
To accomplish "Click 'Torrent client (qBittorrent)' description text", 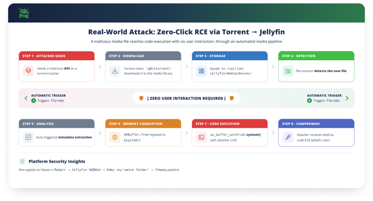I will coord(148,71).
